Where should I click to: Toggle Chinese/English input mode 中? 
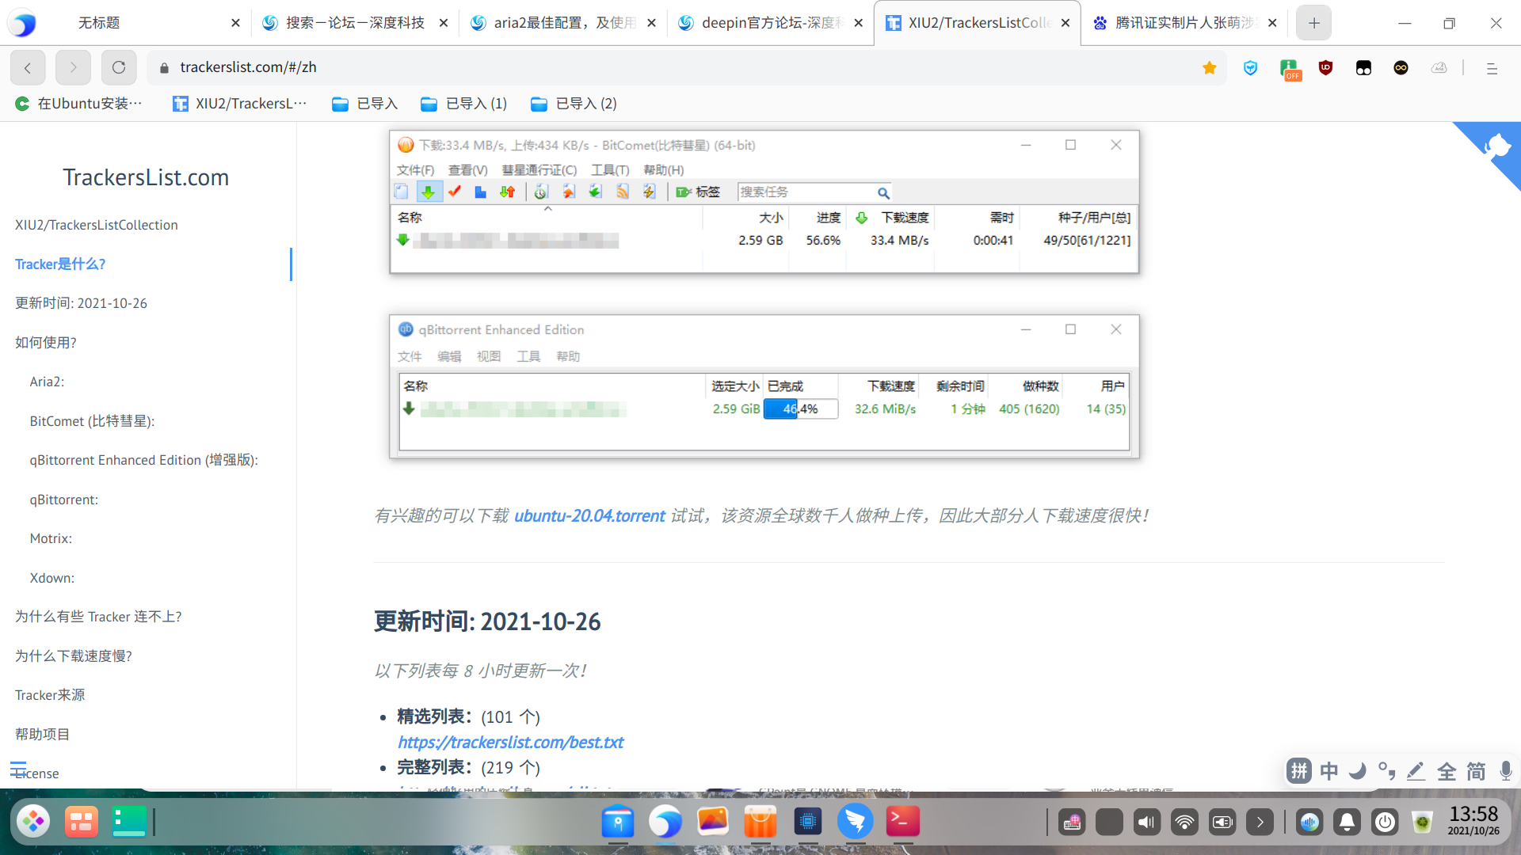tap(1328, 771)
